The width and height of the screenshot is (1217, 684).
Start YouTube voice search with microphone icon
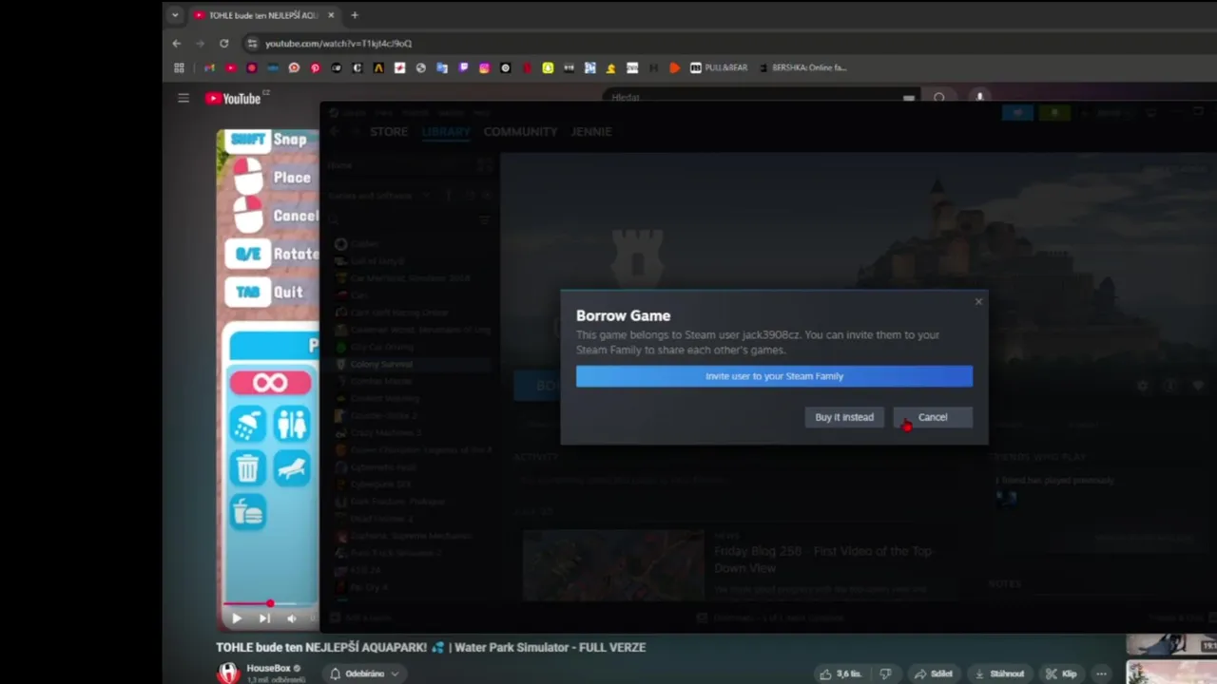979,97
